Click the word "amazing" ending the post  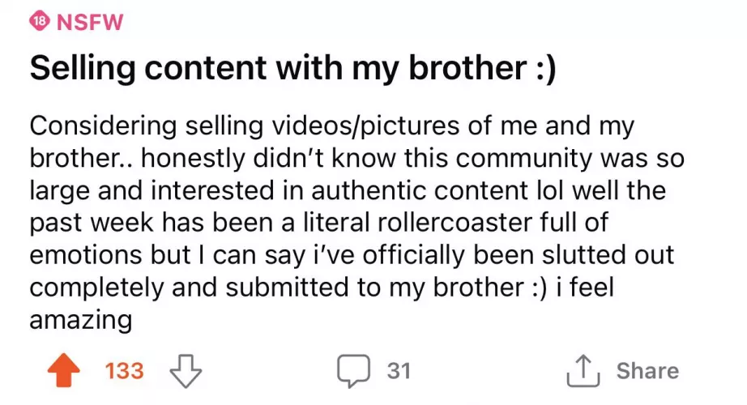[x=80, y=319]
